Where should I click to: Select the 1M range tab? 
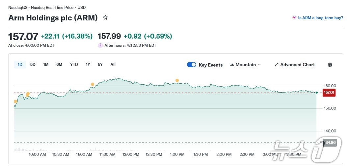46,65
